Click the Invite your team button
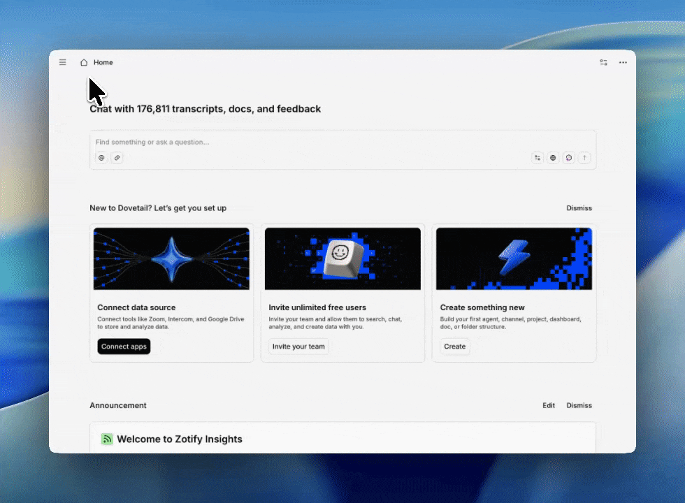 coord(298,347)
